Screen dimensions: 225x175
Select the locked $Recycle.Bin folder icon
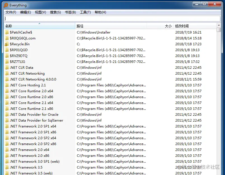click(7, 44)
